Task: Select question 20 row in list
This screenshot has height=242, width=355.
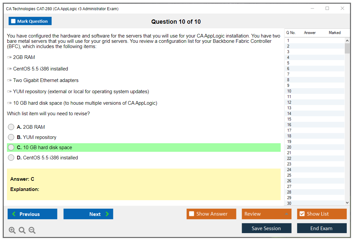Action: tap(289, 147)
